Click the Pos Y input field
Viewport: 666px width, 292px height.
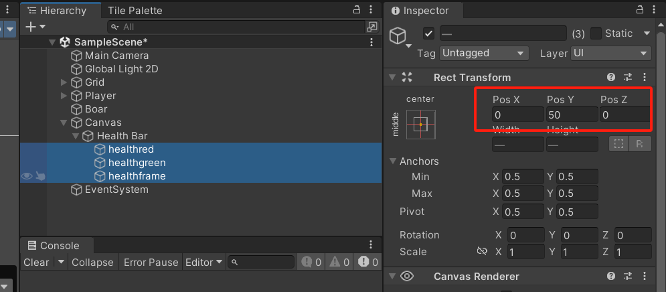point(571,115)
